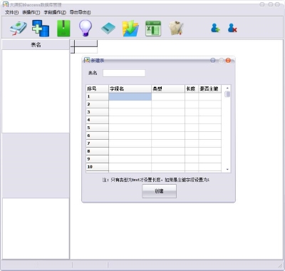285x271 pixels.
Task: Click the 字段名 column header
Action: tap(130, 88)
